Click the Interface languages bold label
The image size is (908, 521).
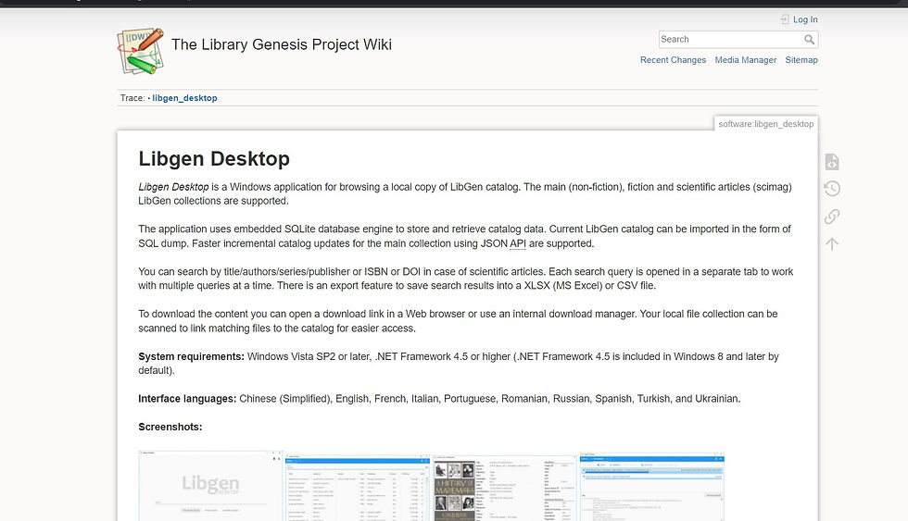click(x=187, y=399)
